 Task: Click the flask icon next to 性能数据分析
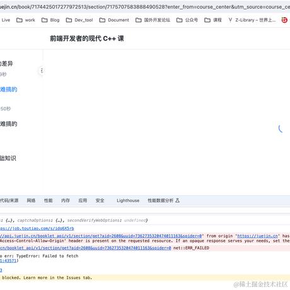tap(177, 200)
